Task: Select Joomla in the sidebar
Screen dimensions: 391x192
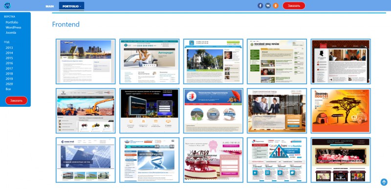Action: tap(11, 32)
